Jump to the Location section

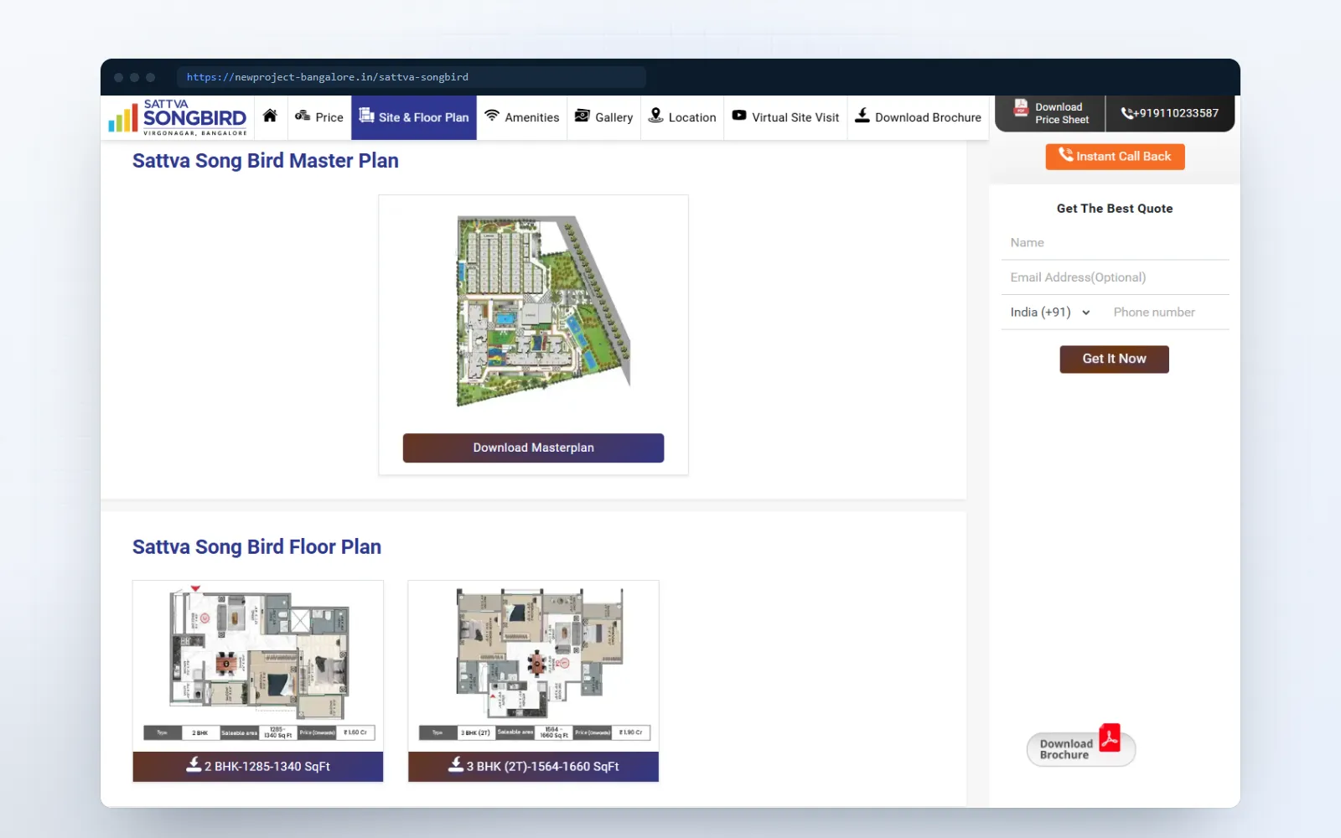coord(682,117)
